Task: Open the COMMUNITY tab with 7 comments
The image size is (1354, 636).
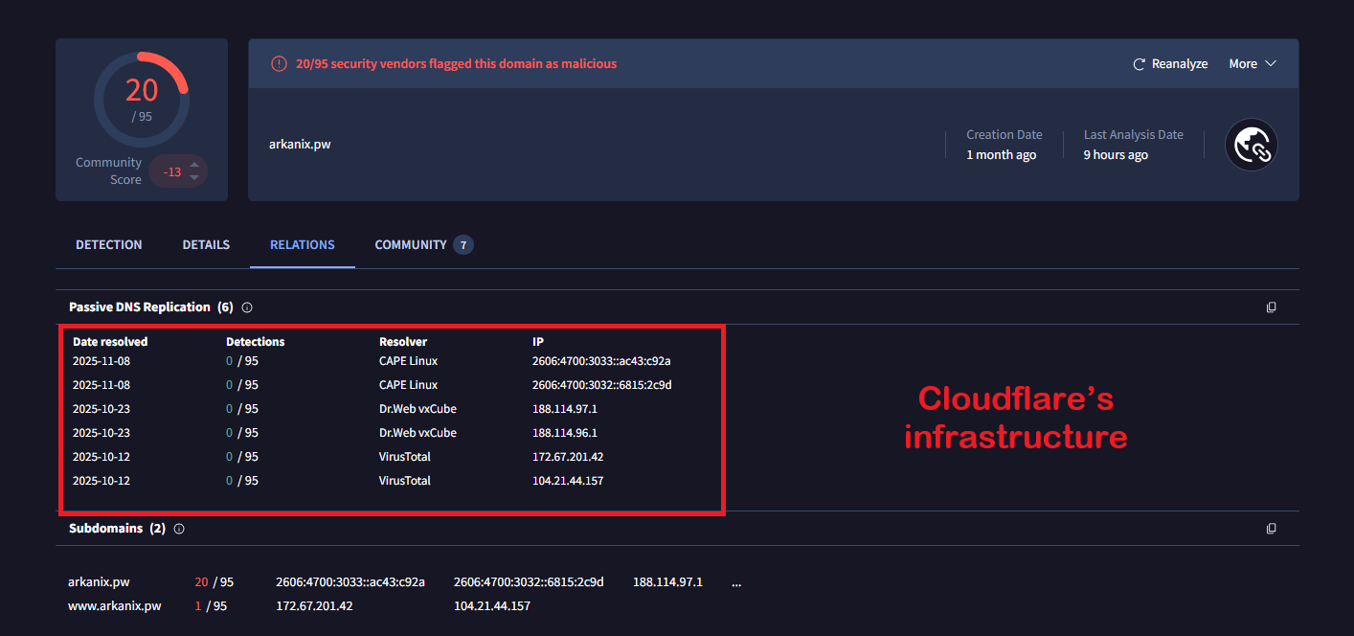Action: point(423,245)
